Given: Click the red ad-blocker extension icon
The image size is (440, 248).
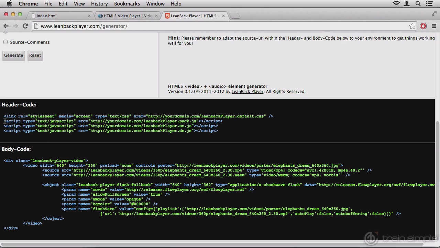Looking at the screenshot, I should click(x=423, y=26).
